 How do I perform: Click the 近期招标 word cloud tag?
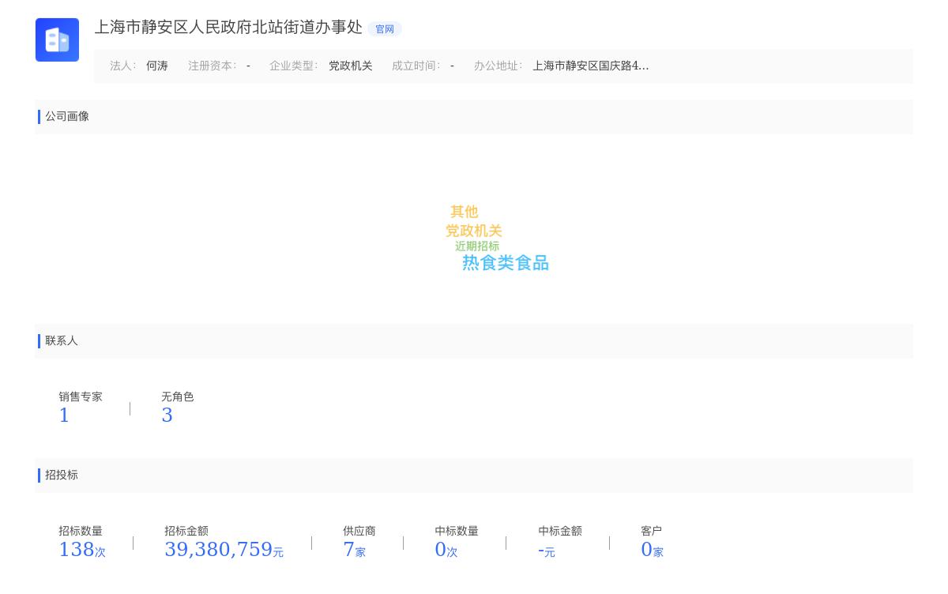(x=477, y=246)
